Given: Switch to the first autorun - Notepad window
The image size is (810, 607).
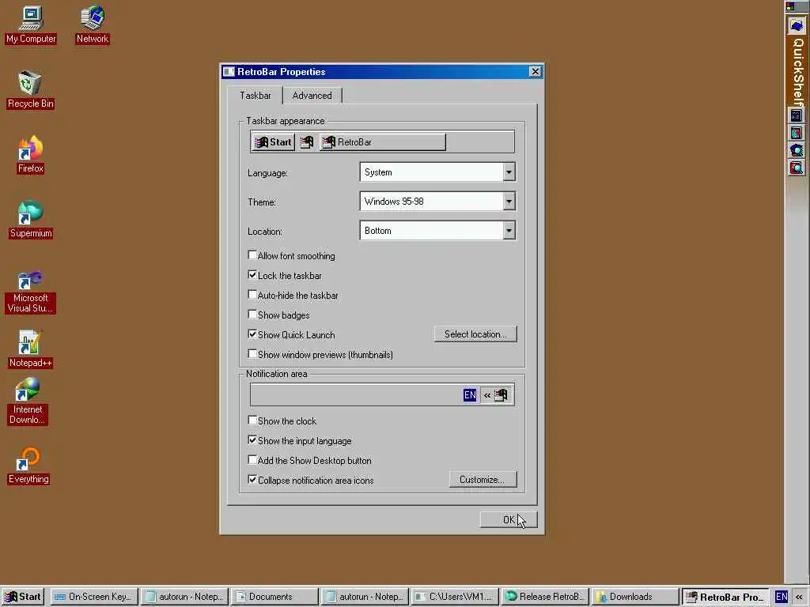Looking at the screenshot, I should tap(184, 598).
